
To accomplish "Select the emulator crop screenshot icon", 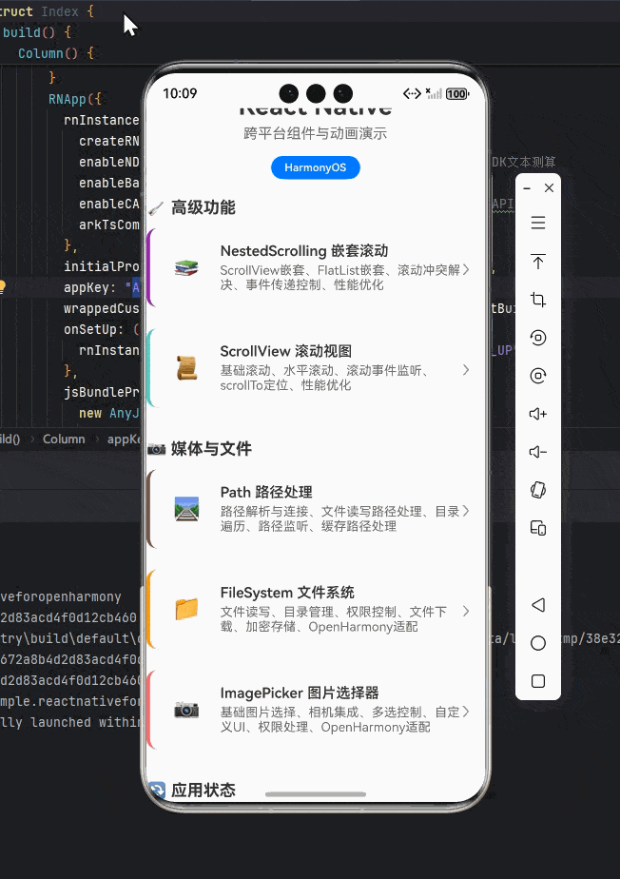I will (x=538, y=300).
